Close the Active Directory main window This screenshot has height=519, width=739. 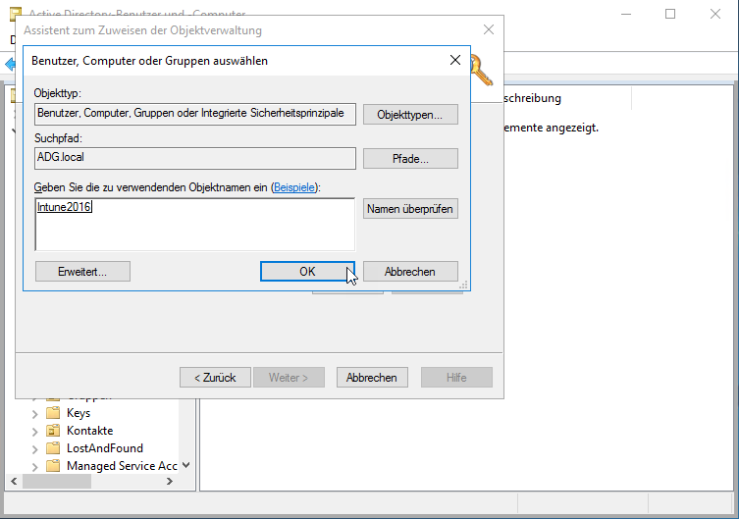(x=715, y=14)
